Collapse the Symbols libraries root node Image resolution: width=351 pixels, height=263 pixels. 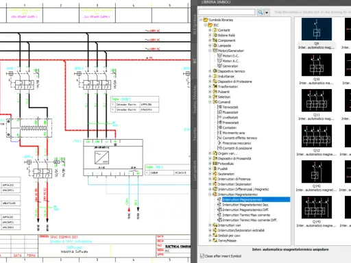click(x=201, y=20)
